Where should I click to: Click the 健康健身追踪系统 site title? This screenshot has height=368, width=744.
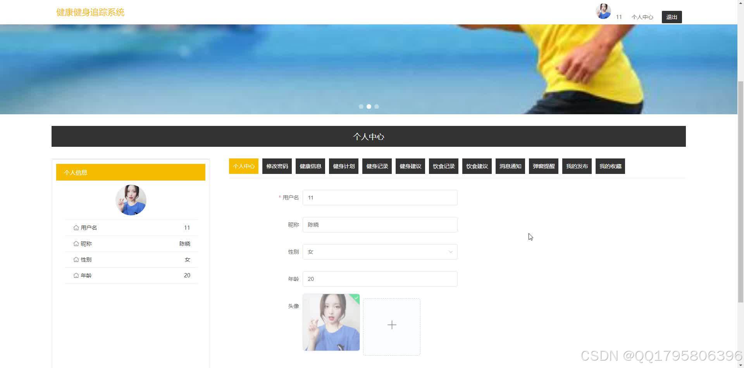90,12
